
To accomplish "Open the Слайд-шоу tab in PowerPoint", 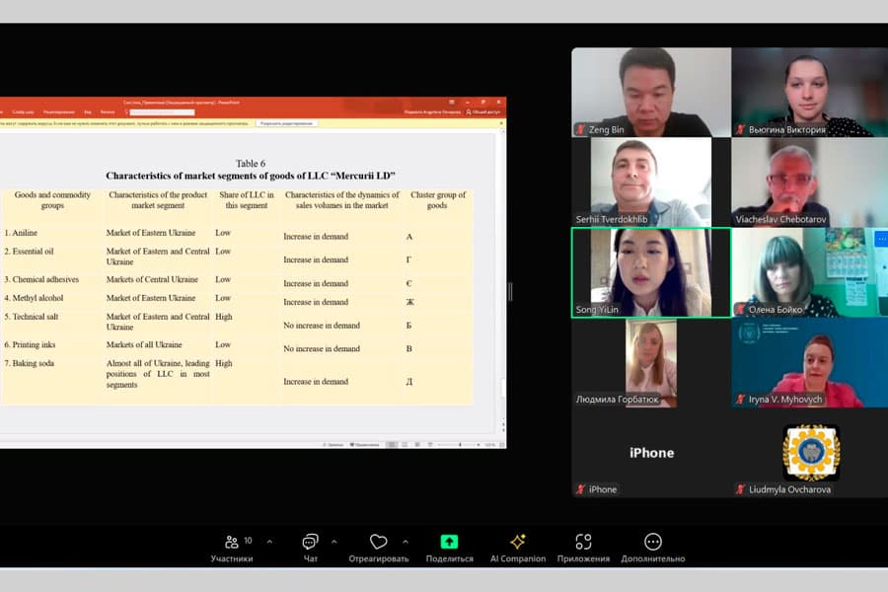I will click(24, 112).
